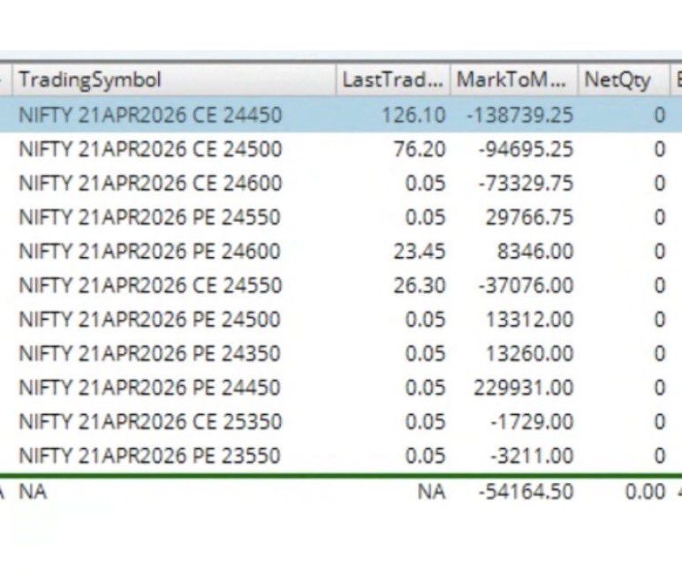The width and height of the screenshot is (682, 575).
Task: Click MTM value -94695.25
Action: [x=526, y=149]
